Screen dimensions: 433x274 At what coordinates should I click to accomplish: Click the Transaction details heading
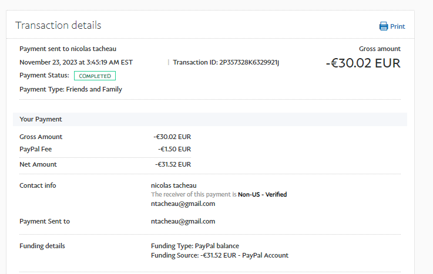tap(58, 25)
